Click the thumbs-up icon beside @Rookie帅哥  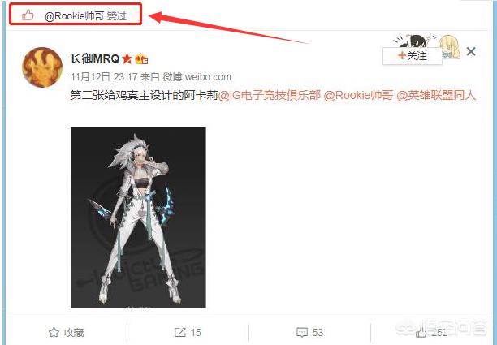tap(28, 15)
